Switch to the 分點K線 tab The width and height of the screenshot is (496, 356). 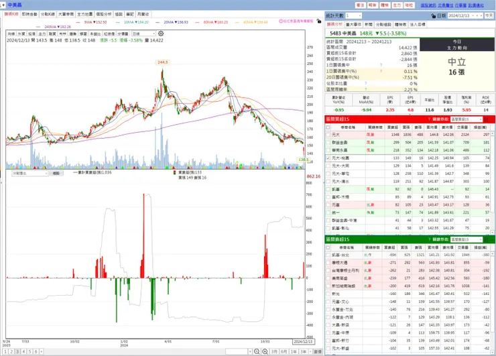click(x=48, y=14)
